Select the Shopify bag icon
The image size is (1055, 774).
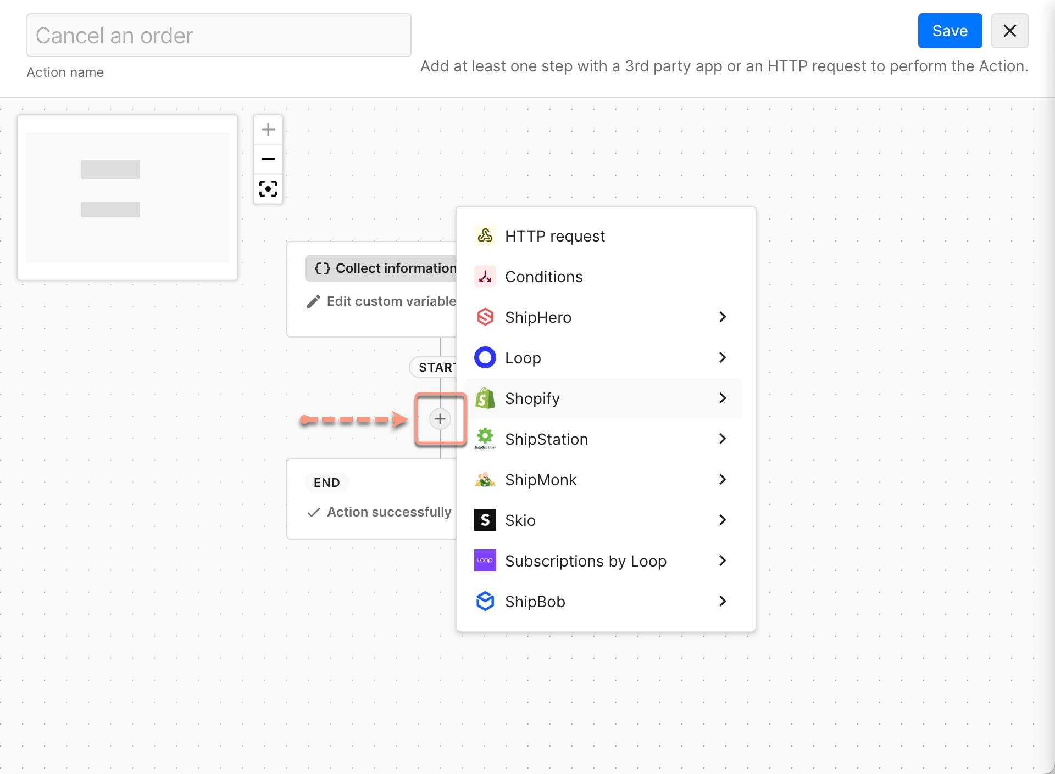tap(485, 398)
